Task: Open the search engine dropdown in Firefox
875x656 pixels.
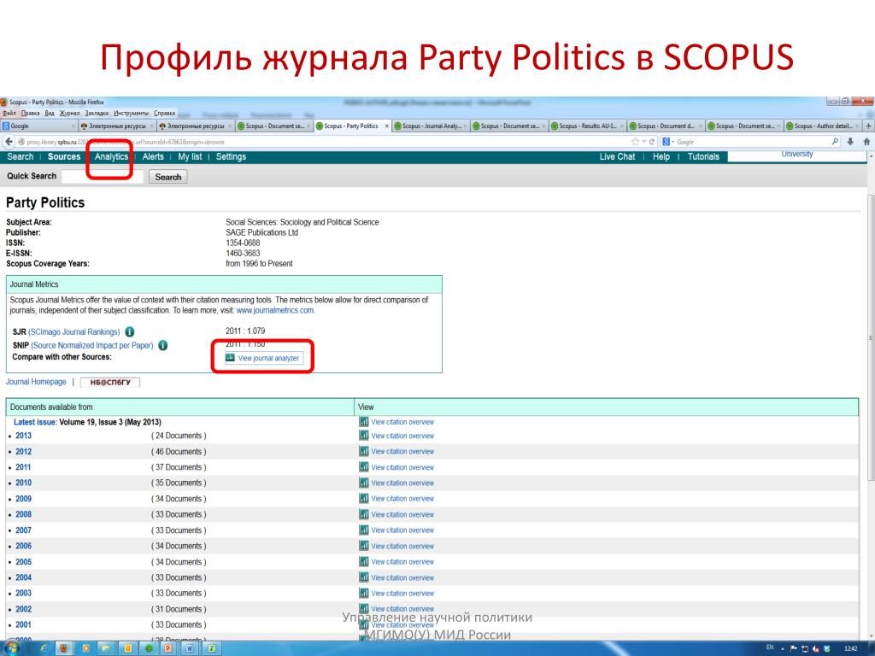Action: point(668,142)
